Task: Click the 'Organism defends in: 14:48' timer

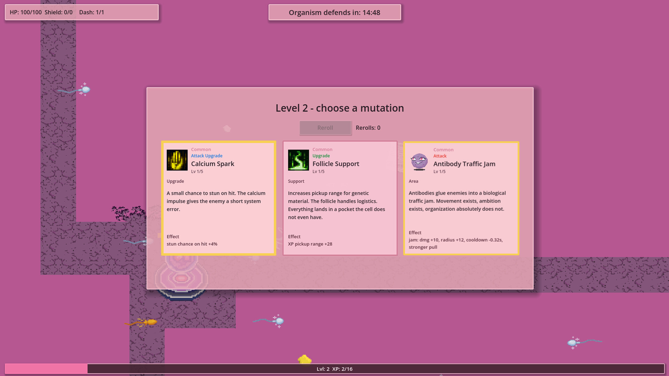Action: 334,13
